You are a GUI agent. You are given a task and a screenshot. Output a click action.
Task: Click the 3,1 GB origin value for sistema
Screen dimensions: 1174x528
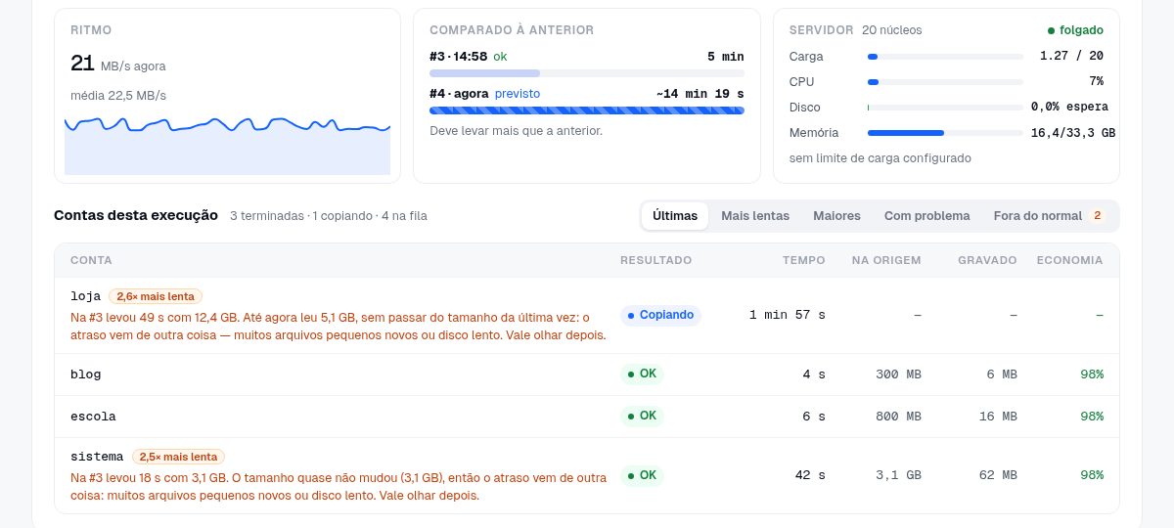(x=898, y=475)
